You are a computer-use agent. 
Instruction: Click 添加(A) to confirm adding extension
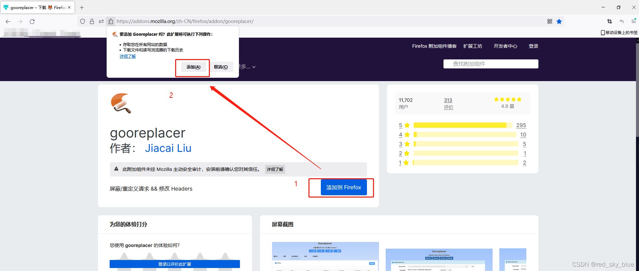(x=194, y=67)
